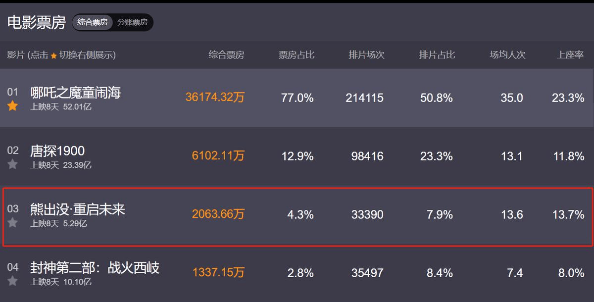Toggle the gray star for 唐探1900
594x302 pixels.
point(12,164)
